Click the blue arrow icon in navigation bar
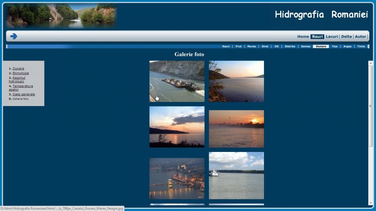The image size is (376, 211). (14, 36)
